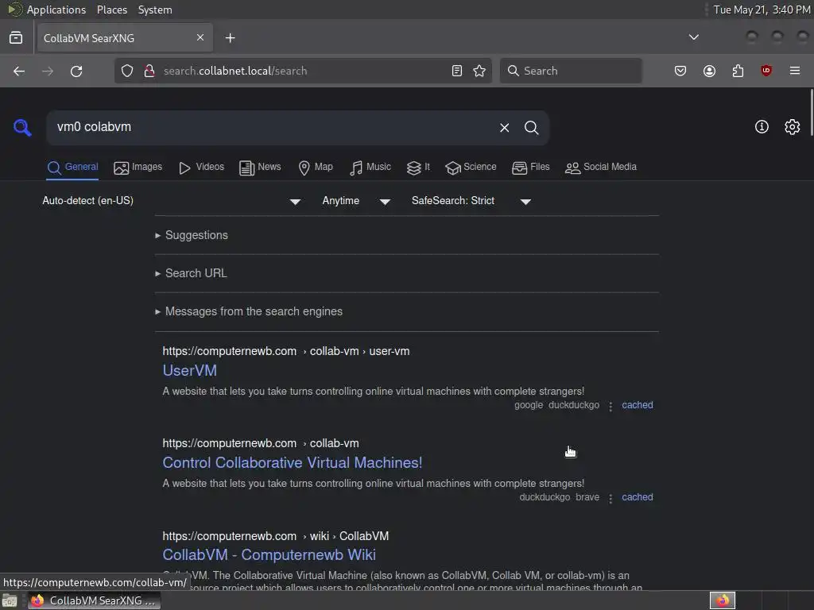Screen dimensions: 814x610
Task: Click the Firefox Search box
Action: point(571,71)
